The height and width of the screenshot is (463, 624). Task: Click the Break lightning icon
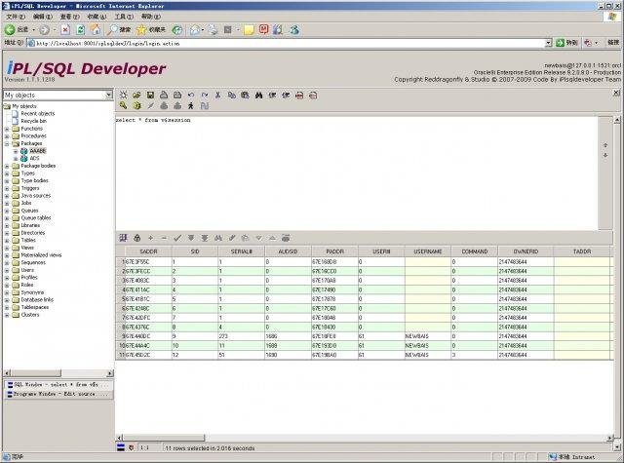coord(150,106)
